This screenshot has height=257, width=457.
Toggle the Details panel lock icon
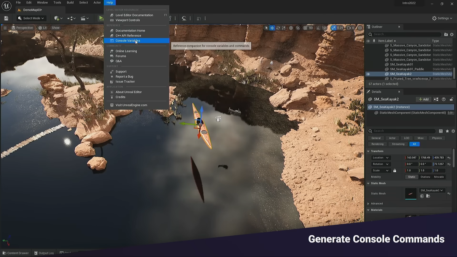[x=451, y=99]
